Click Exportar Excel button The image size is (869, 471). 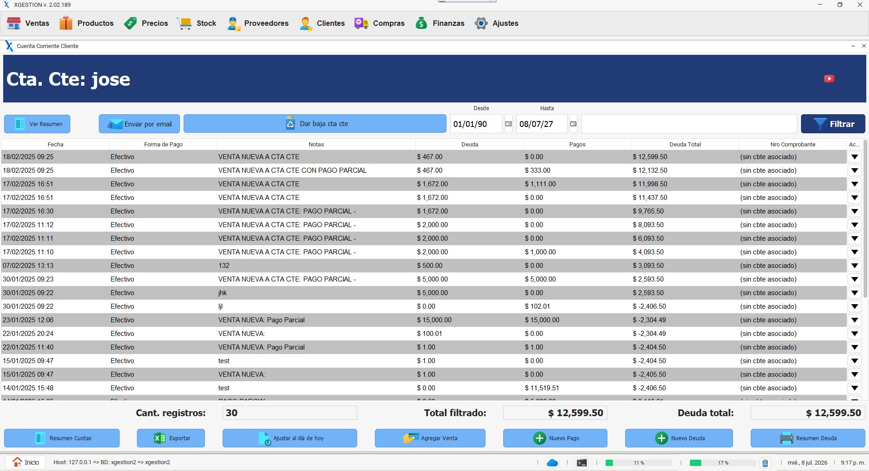point(171,438)
